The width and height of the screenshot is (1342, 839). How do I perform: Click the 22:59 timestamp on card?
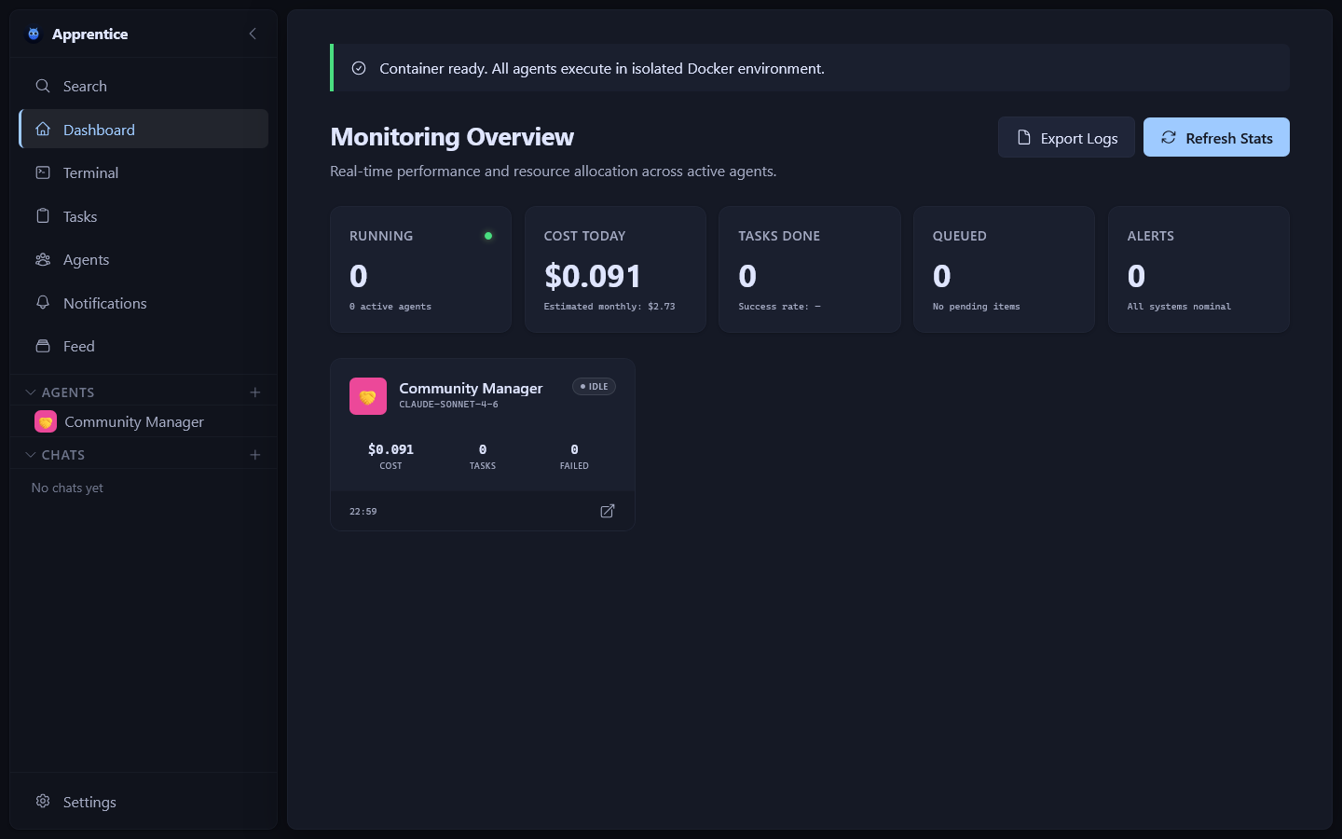tap(363, 512)
